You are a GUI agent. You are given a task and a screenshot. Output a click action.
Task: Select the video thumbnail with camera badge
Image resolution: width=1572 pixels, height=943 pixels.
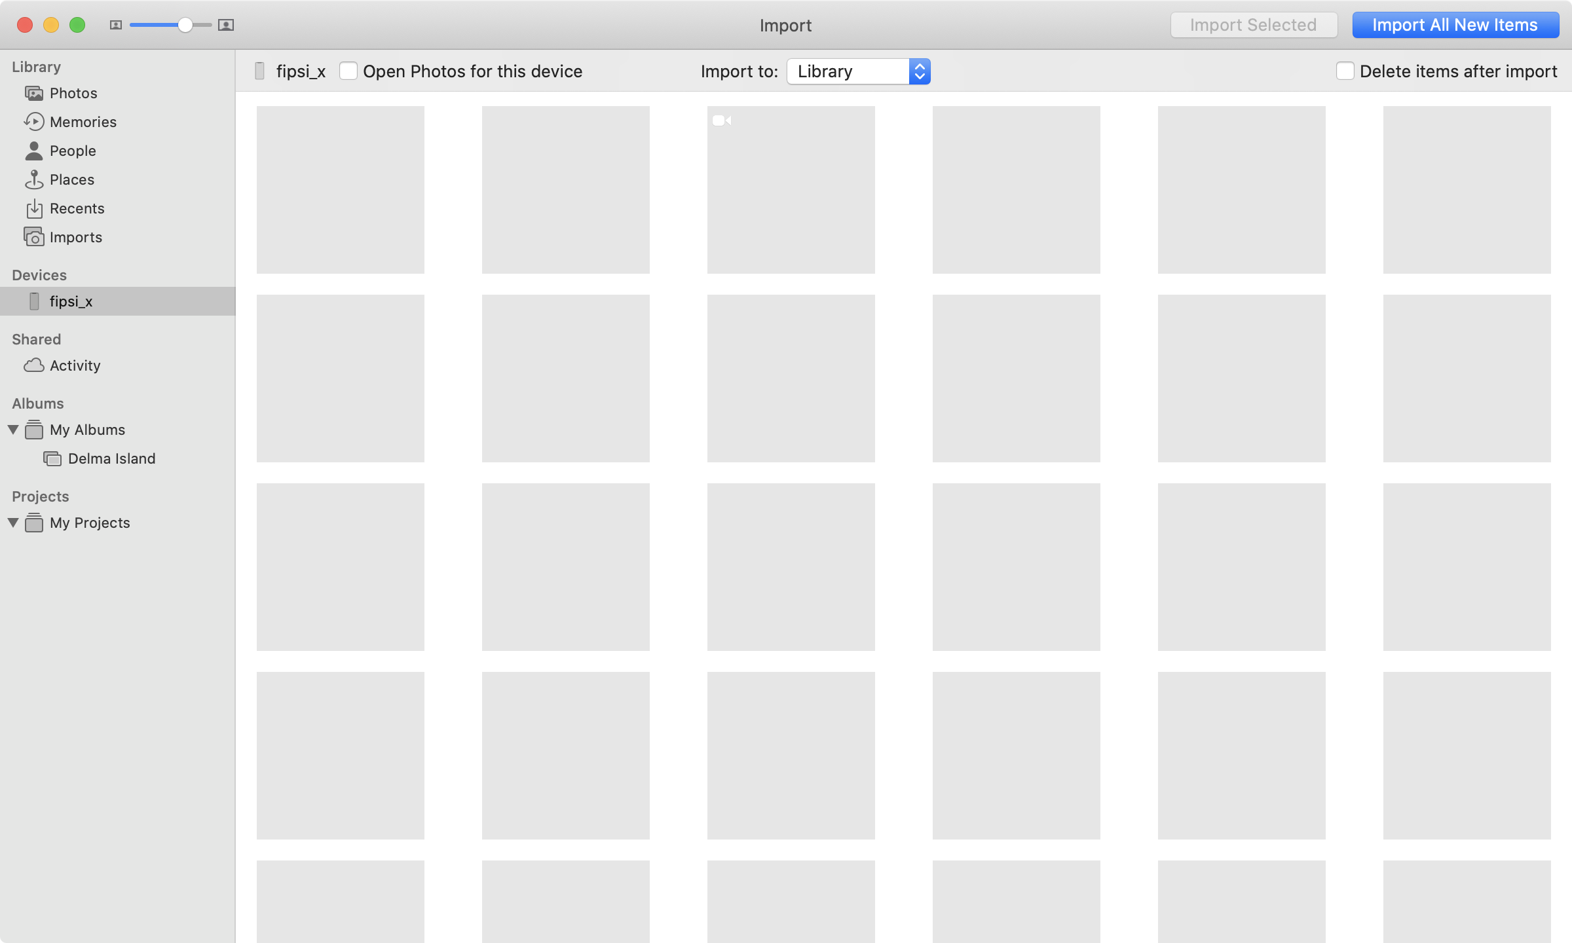click(x=791, y=190)
